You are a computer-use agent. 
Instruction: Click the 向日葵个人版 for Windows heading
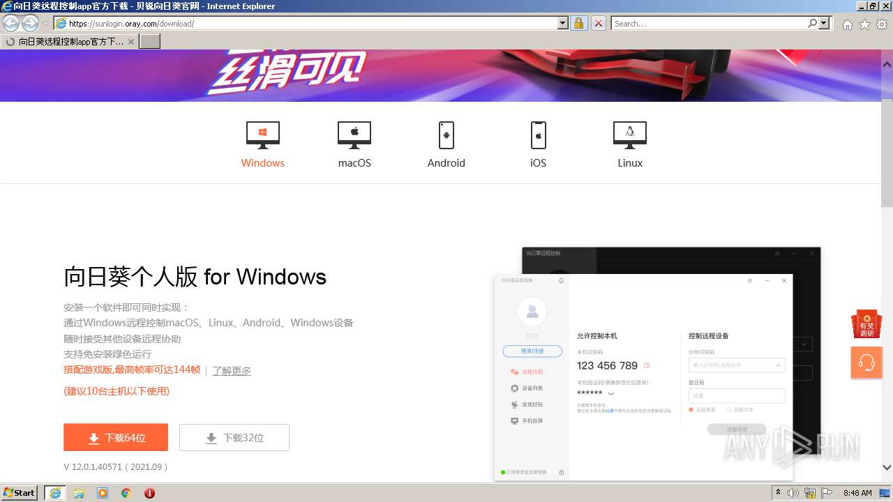point(195,277)
